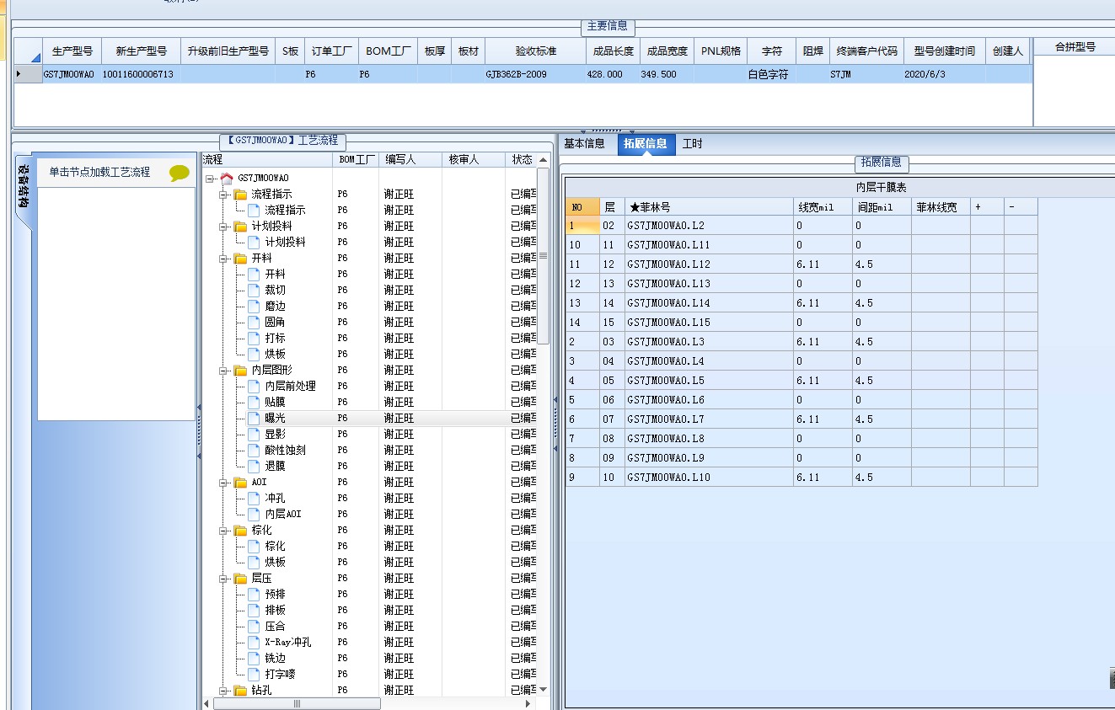Click the home icon of root node GS7JM00WA0
Screen dimensions: 1115x710
[226, 178]
